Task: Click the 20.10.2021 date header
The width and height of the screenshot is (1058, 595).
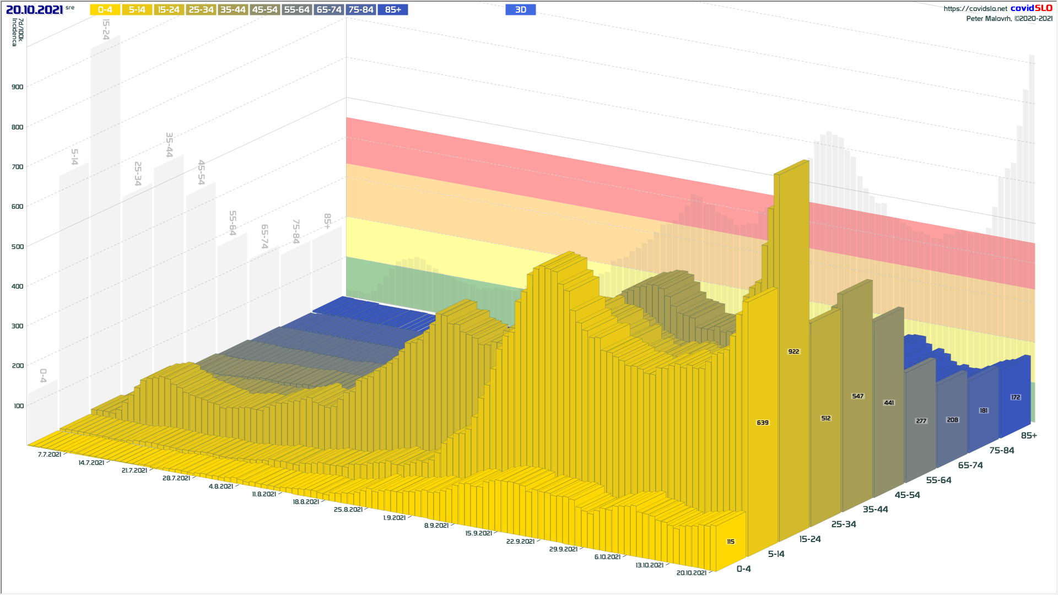Action: (35, 10)
